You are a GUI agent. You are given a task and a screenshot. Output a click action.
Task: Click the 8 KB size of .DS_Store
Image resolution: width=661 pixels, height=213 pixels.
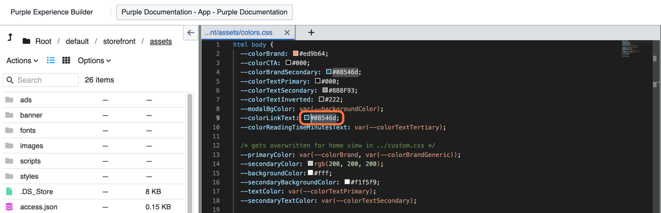[153, 192]
